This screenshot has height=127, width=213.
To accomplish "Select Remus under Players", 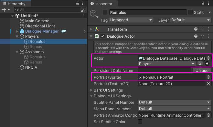I will (36, 47).
